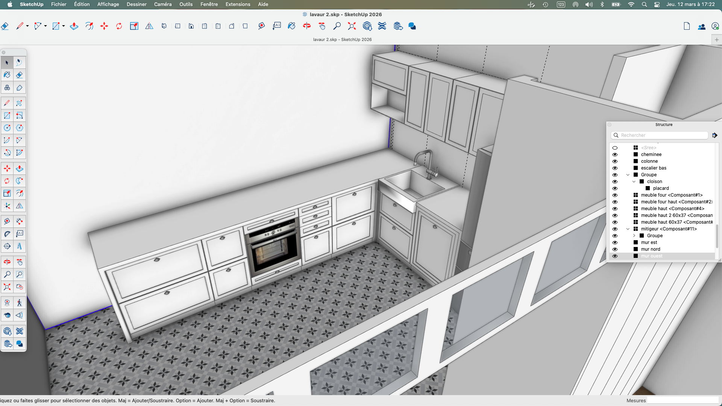Activate the Zoom magnifier tool

click(7, 274)
